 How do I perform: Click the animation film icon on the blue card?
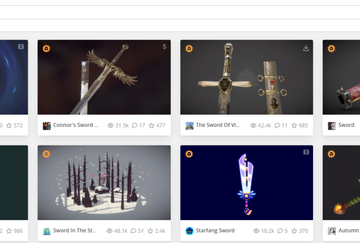21,47
